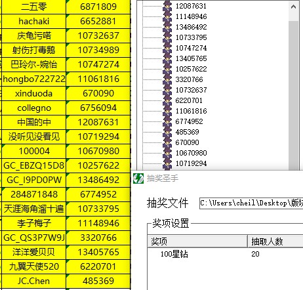The height and width of the screenshot is (290, 303).
Task: Select the user icon beside 13405765 in tree
Action: 167,58
